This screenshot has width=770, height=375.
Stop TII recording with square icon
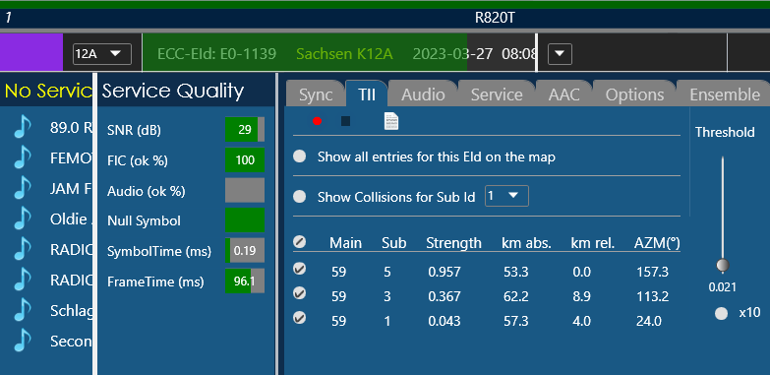(346, 121)
